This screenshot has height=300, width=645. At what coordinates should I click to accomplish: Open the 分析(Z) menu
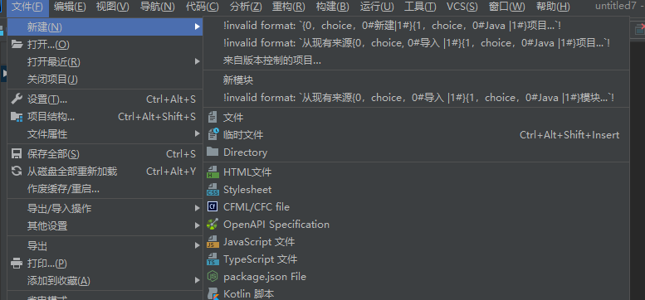[246, 7]
